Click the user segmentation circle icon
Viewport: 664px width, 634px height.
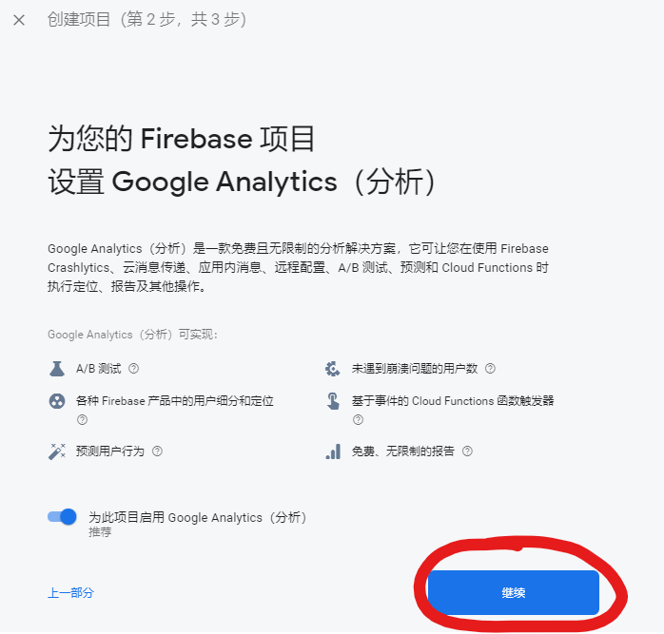click(x=56, y=401)
